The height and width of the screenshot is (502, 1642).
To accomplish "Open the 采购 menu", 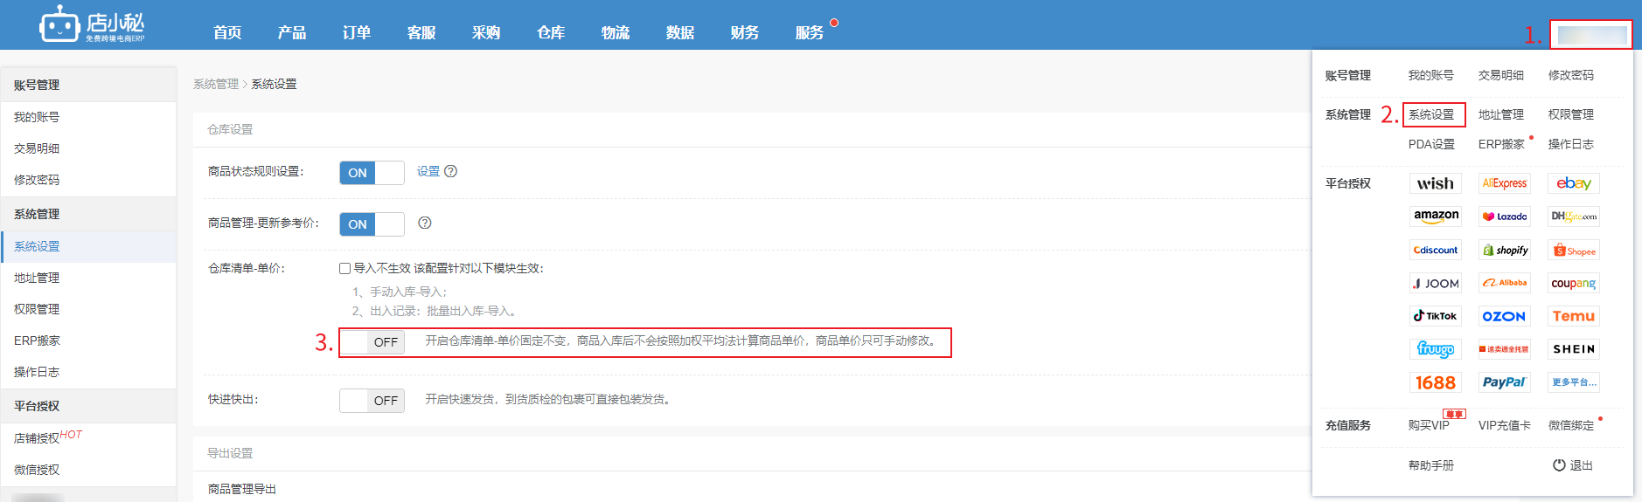I will [486, 32].
